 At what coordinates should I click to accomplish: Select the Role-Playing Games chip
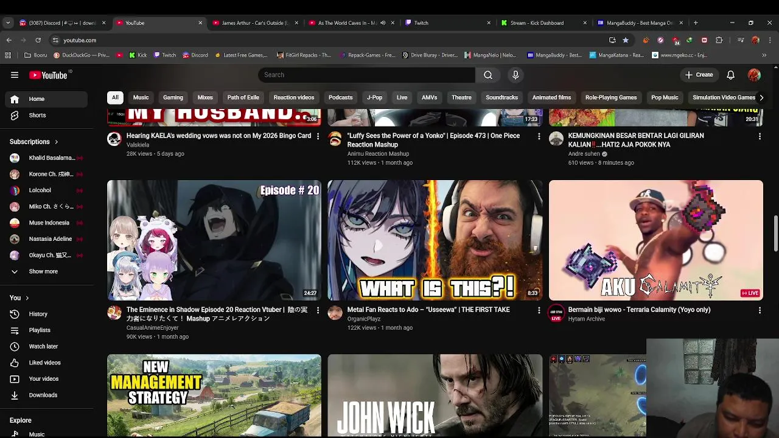pyautogui.click(x=611, y=97)
